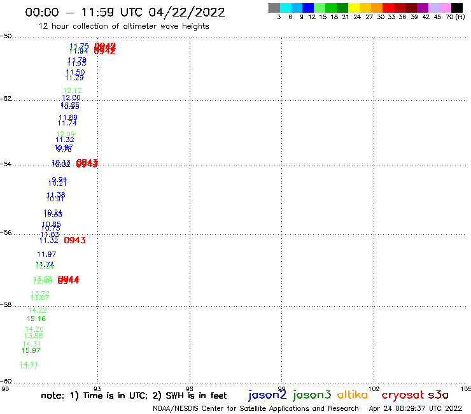Viewport: 471px width, 414px height.
Task: Click the longitude axis label '99'
Action: tap(281, 389)
